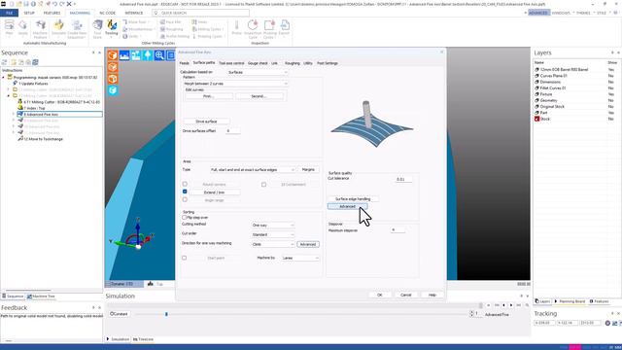Click the Second... curve button
This screenshot has width=622, height=350.
(259, 96)
